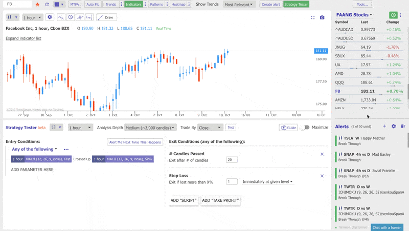Click the Draw button

tap(106, 17)
